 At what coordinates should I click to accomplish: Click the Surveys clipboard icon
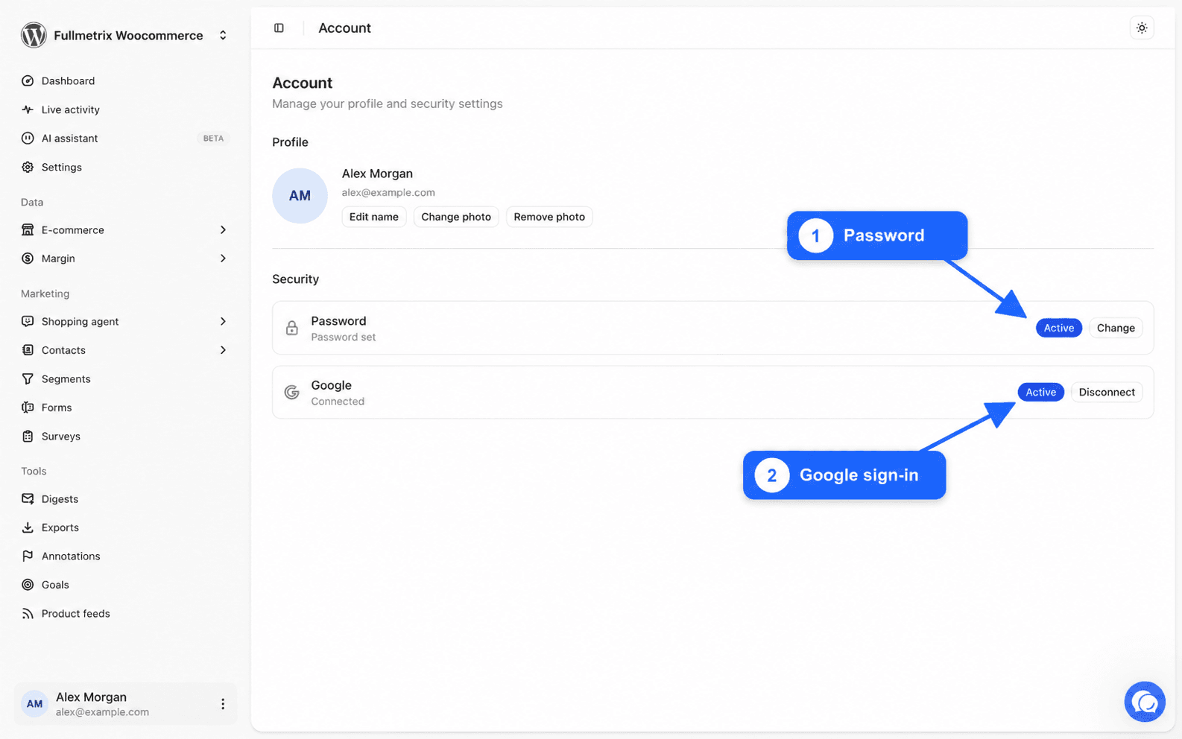coord(28,436)
